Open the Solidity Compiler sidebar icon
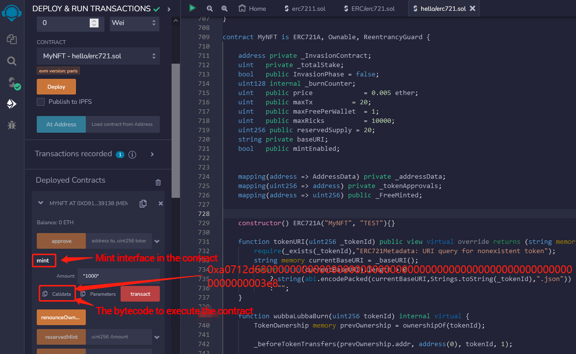 [14, 83]
